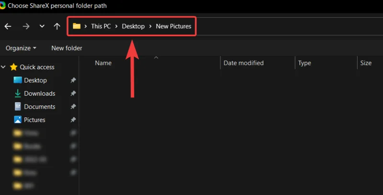The image size is (383, 195).
Task: Open Desktop in the Quick access list
Action: point(35,80)
